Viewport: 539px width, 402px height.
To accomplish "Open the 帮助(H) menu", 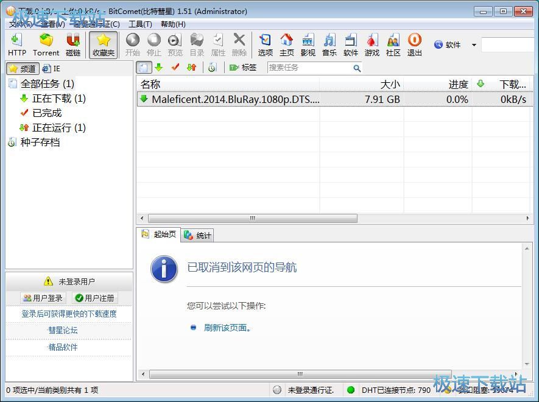I will (x=173, y=24).
